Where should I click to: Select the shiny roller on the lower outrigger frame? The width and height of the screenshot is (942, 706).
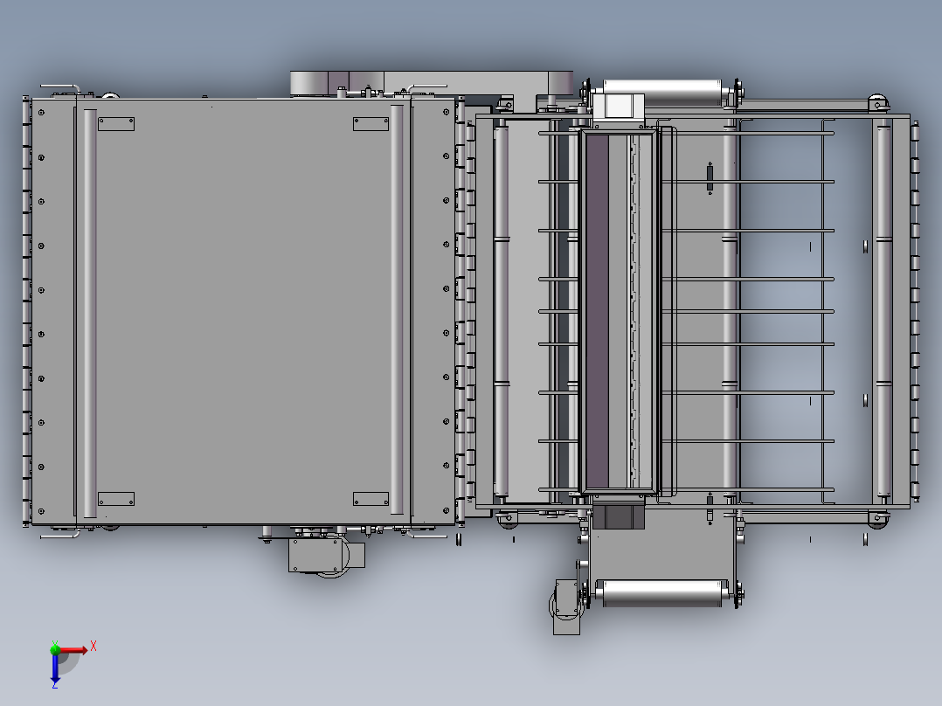click(x=661, y=593)
